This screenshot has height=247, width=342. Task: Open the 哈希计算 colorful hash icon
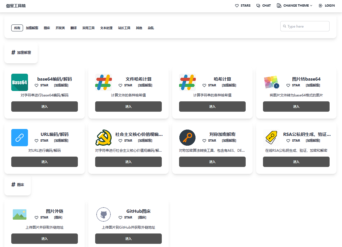coord(187,82)
